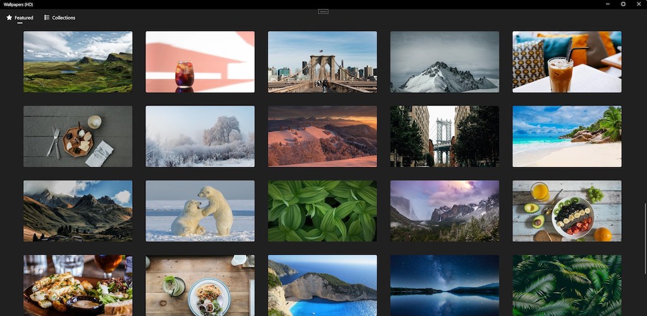Open the Collections tab
Viewport: 647px width, 316px height.
pyautogui.click(x=63, y=18)
